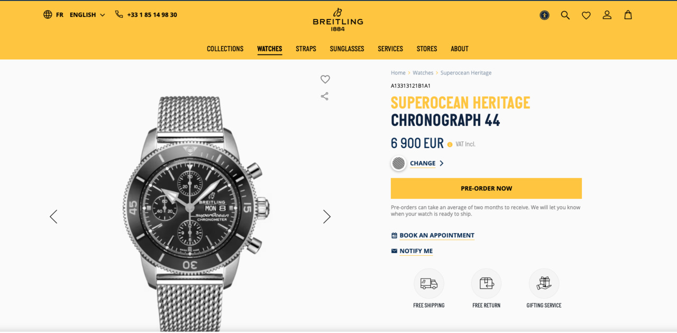
Task: Click the Free Shipping truck icon
Action: click(429, 283)
